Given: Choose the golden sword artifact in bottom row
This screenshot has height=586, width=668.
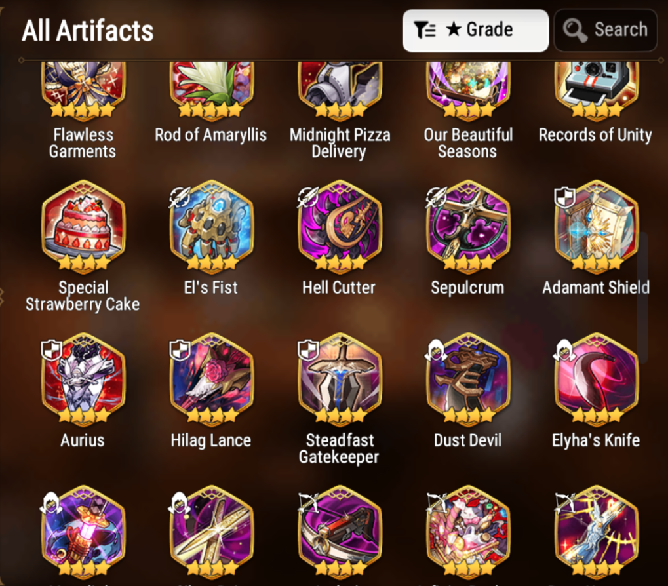Looking at the screenshot, I should (x=212, y=532).
